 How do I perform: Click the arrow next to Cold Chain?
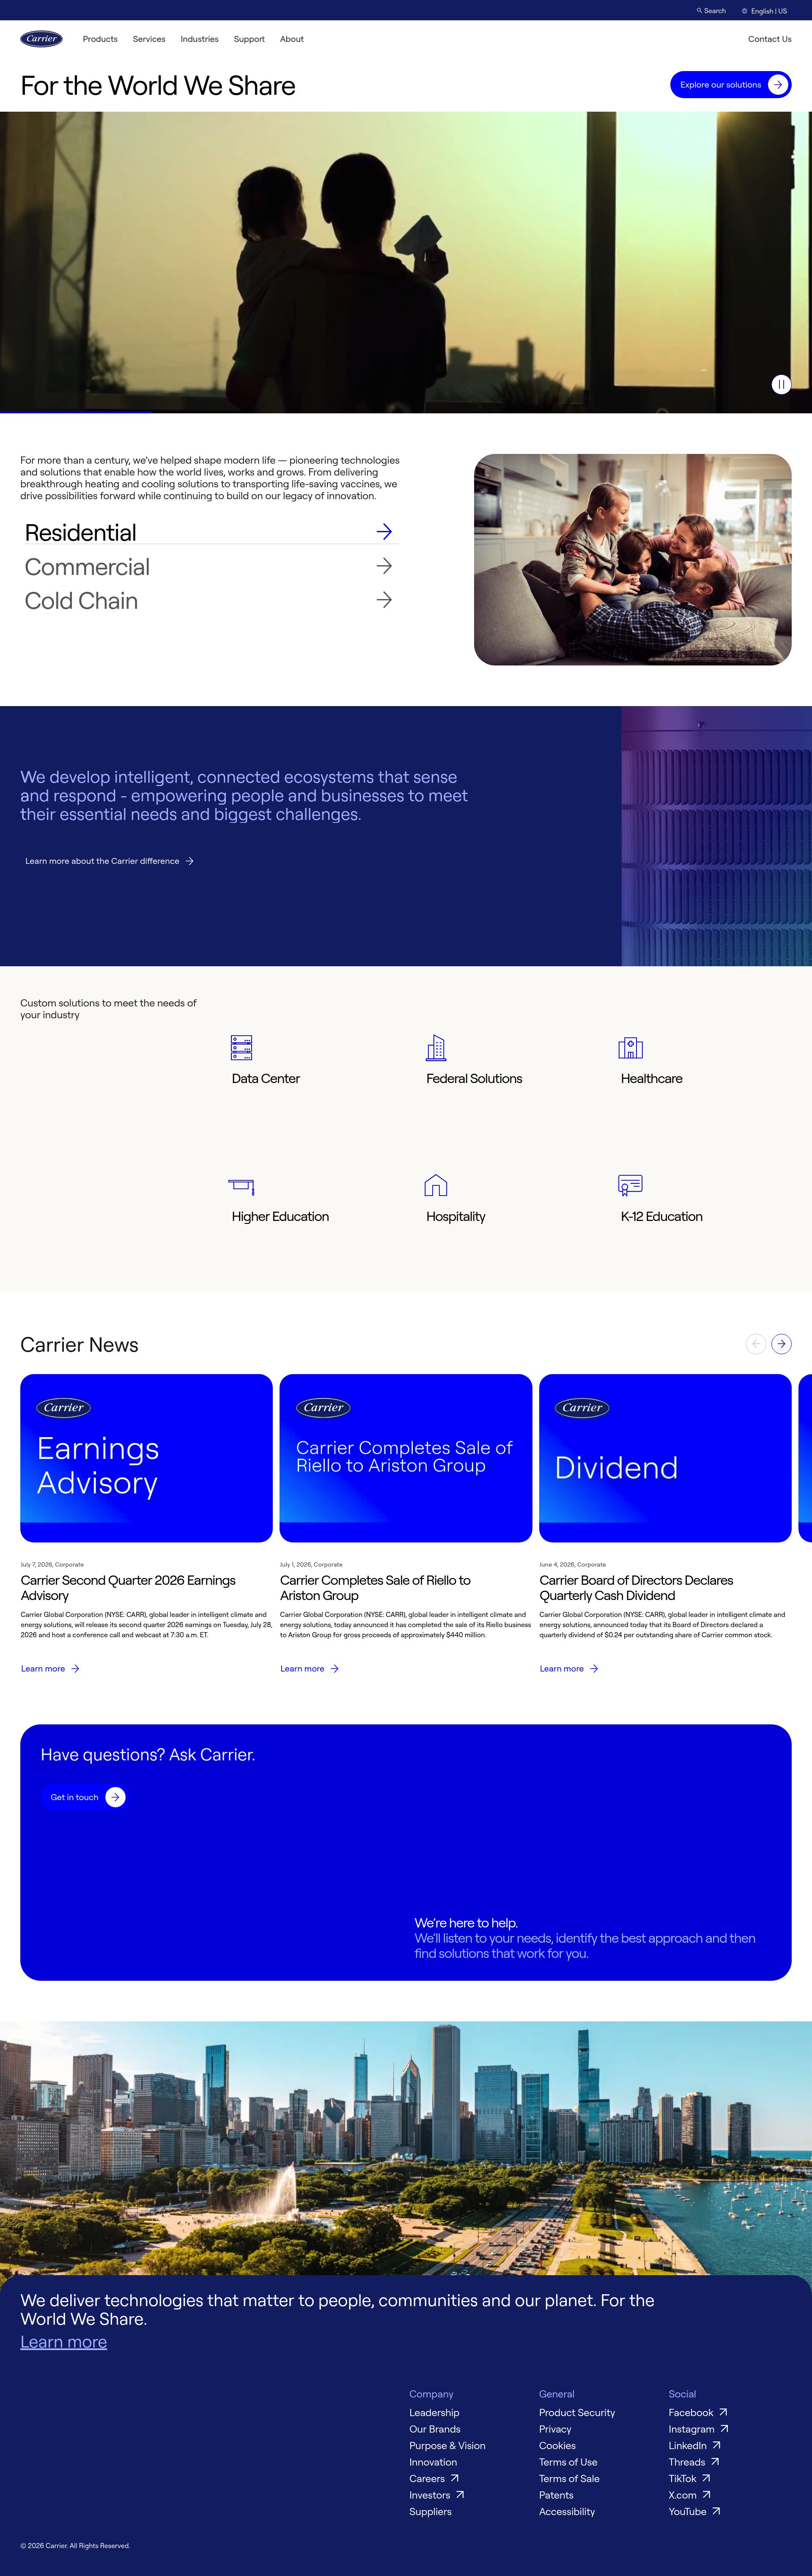coord(384,600)
